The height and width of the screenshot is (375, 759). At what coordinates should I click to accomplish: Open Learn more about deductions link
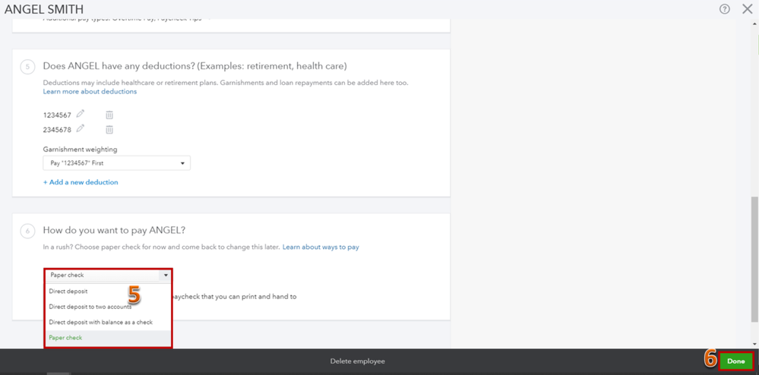point(90,91)
